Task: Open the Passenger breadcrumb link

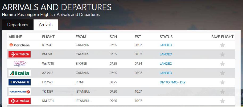Action: pyautogui.click(x=27, y=15)
